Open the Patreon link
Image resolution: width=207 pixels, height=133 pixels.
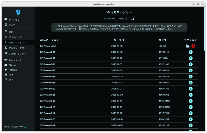(x=18, y=70)
